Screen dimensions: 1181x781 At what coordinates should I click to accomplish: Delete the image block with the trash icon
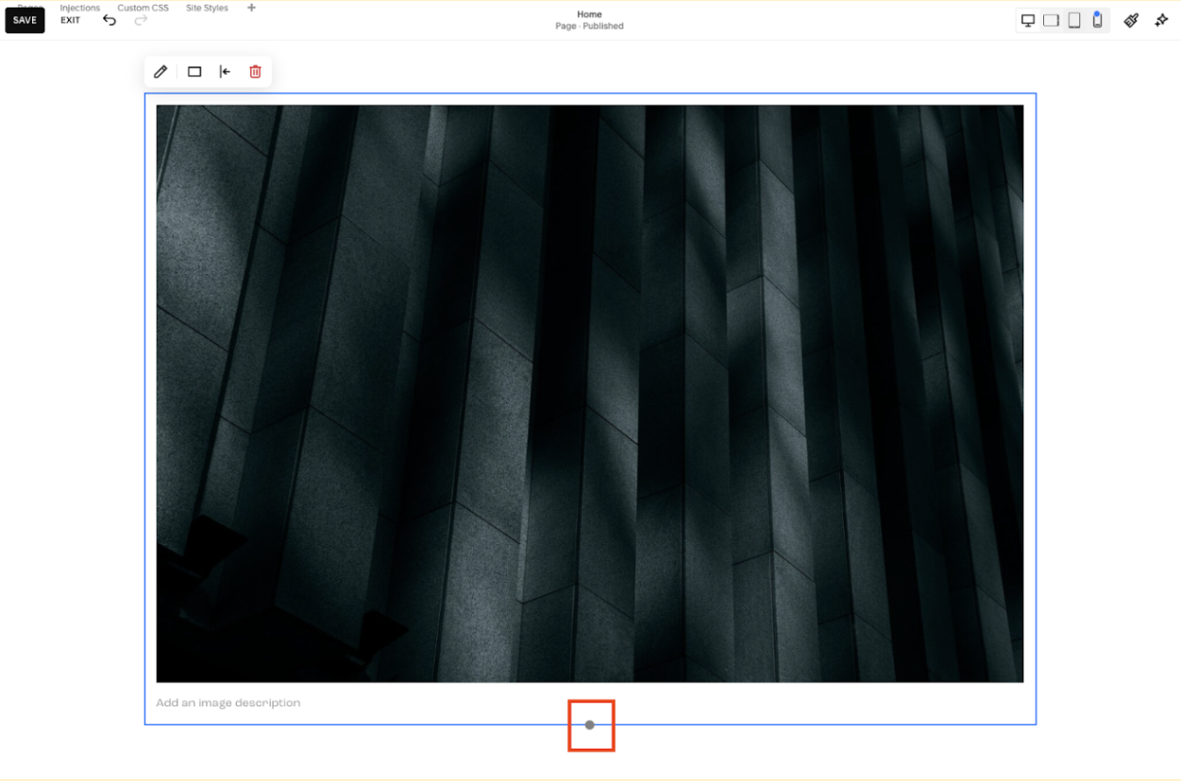tap(255, 71)
